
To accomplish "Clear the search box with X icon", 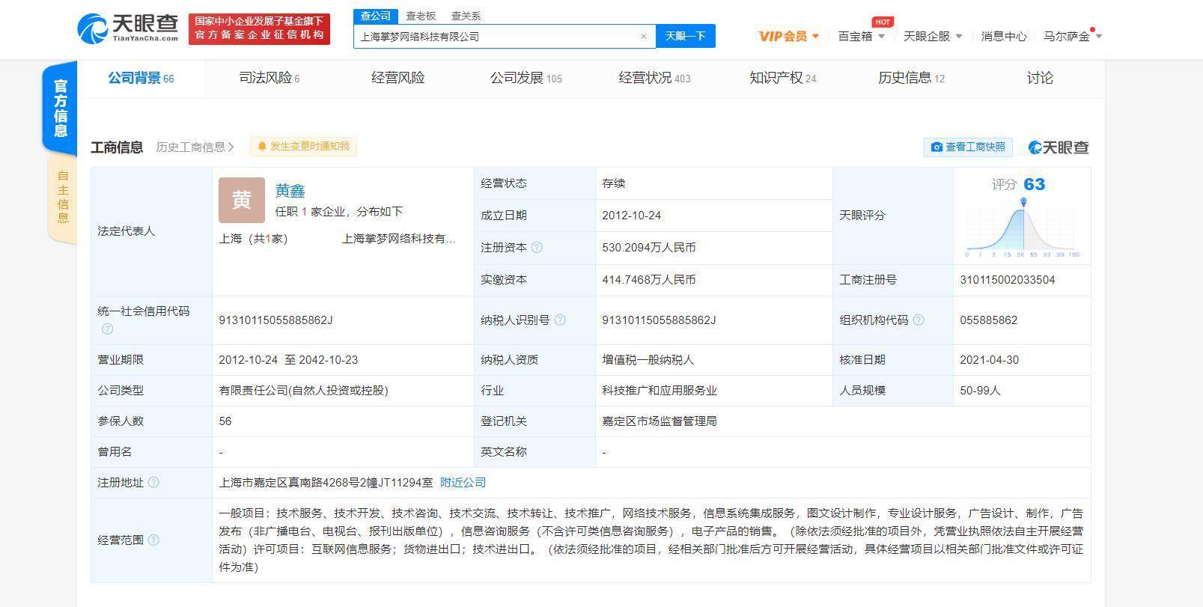I will click(x=643, y=36).
